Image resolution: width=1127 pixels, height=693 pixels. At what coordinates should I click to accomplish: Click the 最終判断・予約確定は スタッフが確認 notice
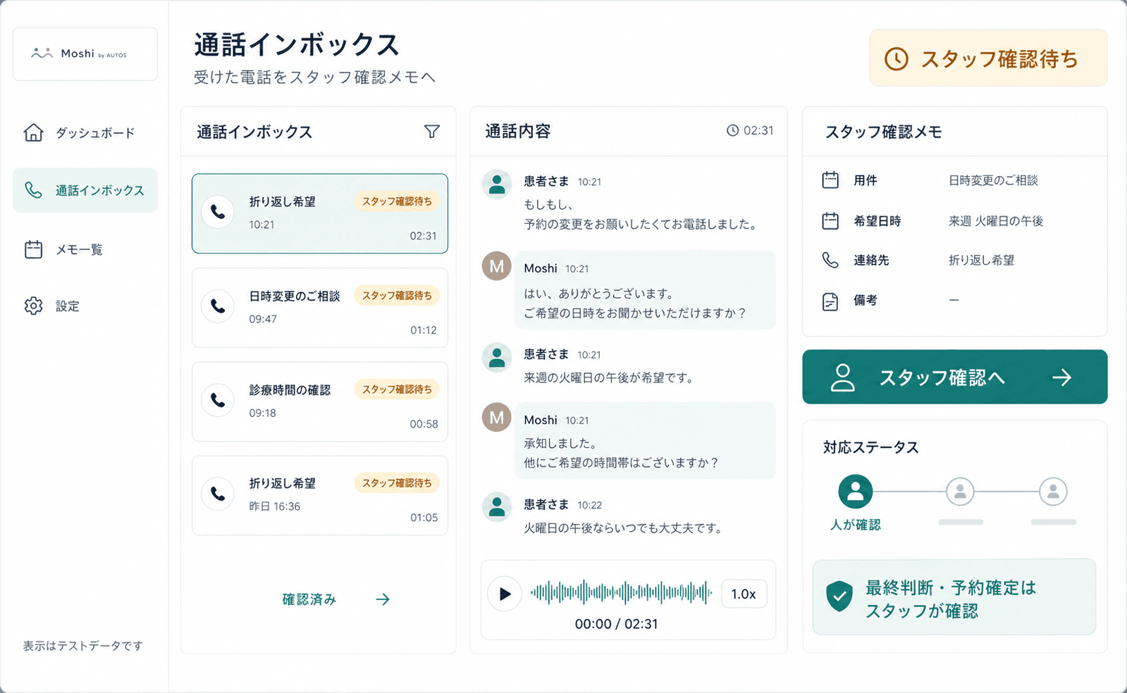coord(954,597)
